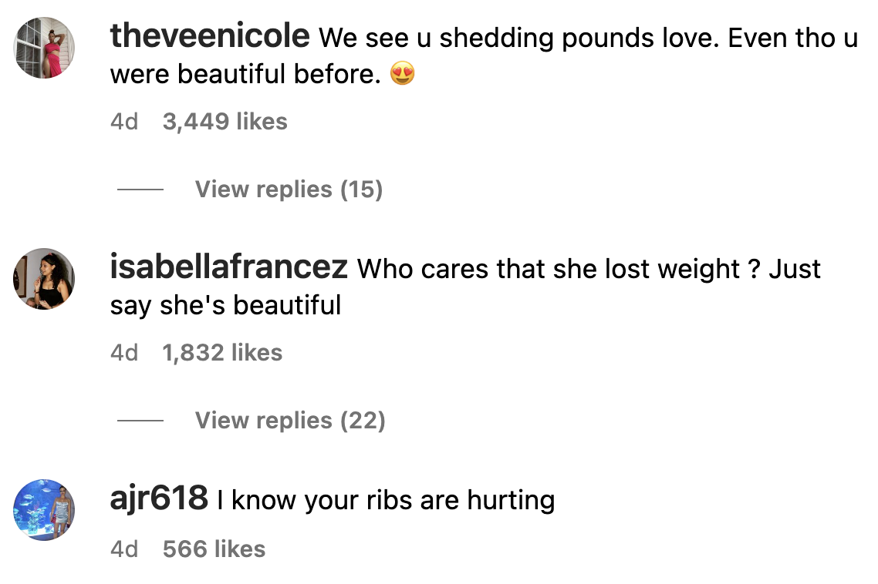Open the 4d timestamp on theveenicole's comment

pos(124,122)
